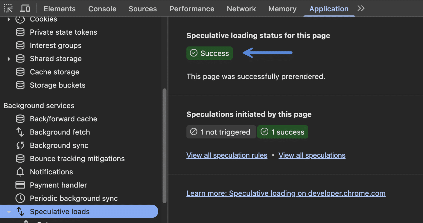Click the Payment handler card icon
This screenshot has width=423, height=223.
point(20,185)
